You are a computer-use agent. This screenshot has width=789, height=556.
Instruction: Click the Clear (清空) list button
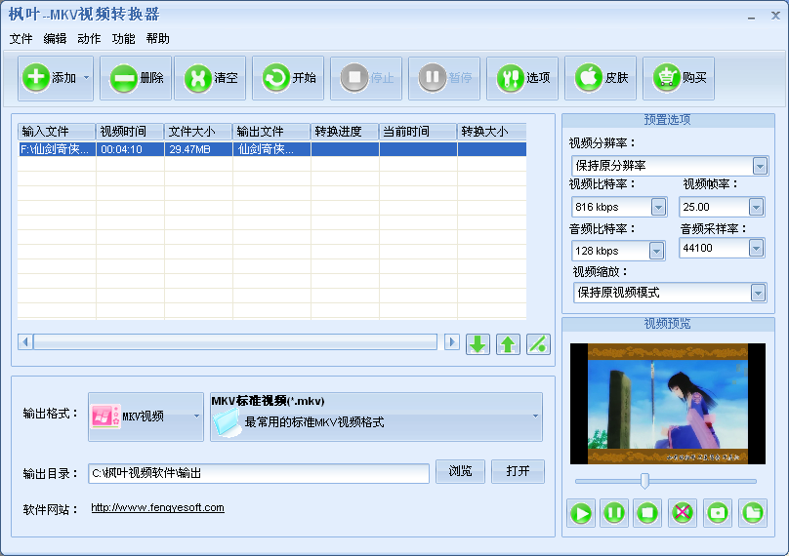(x=210, y=78)
